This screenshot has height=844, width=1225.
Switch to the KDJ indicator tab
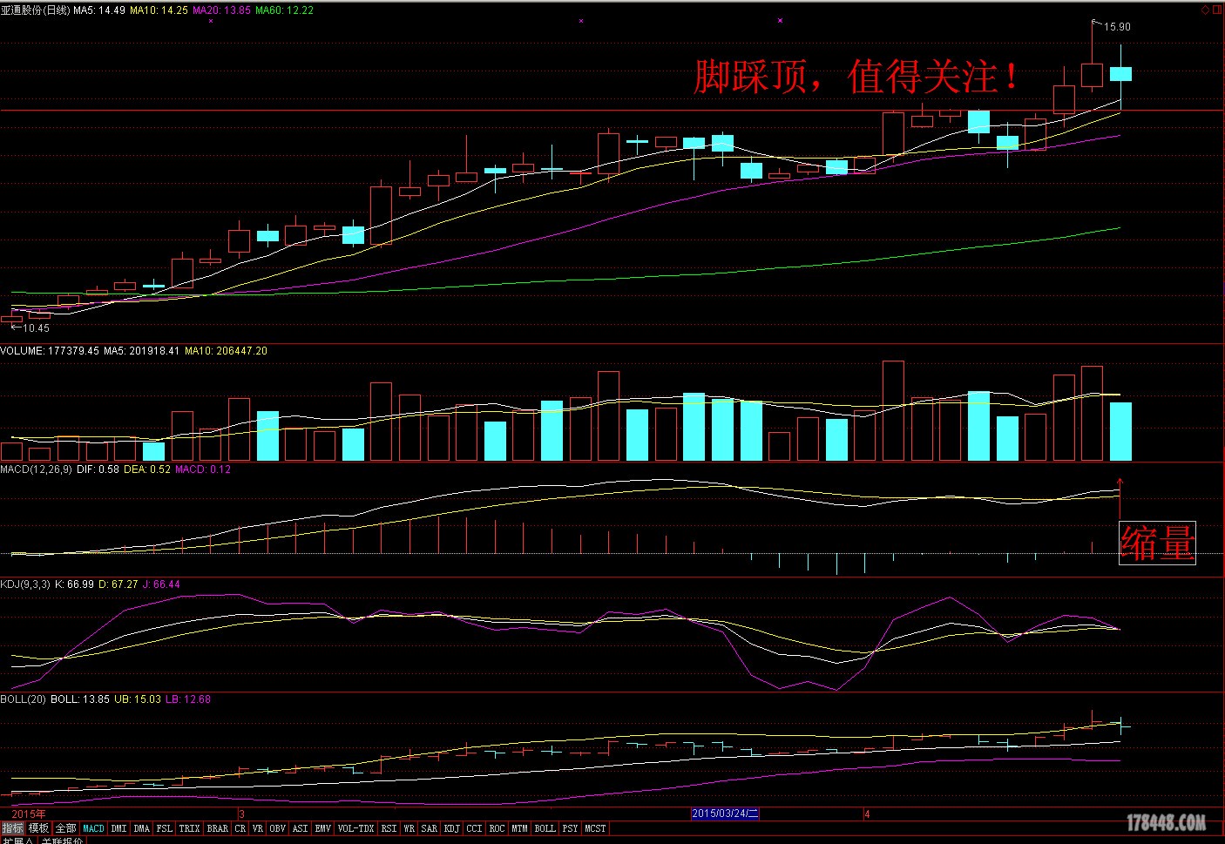click(x=452, y=828)
